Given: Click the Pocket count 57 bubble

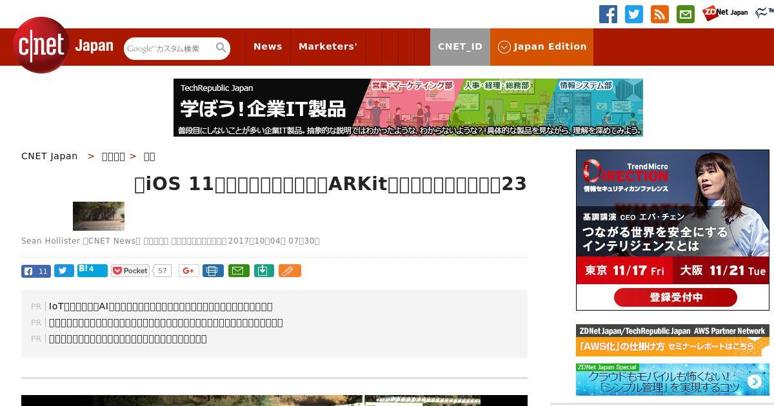Looking at the screenshot, I should point(163,271).
